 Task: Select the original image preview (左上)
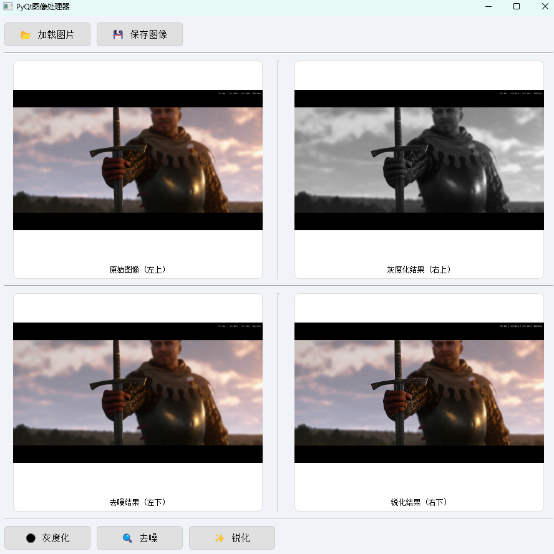point(138,160)
